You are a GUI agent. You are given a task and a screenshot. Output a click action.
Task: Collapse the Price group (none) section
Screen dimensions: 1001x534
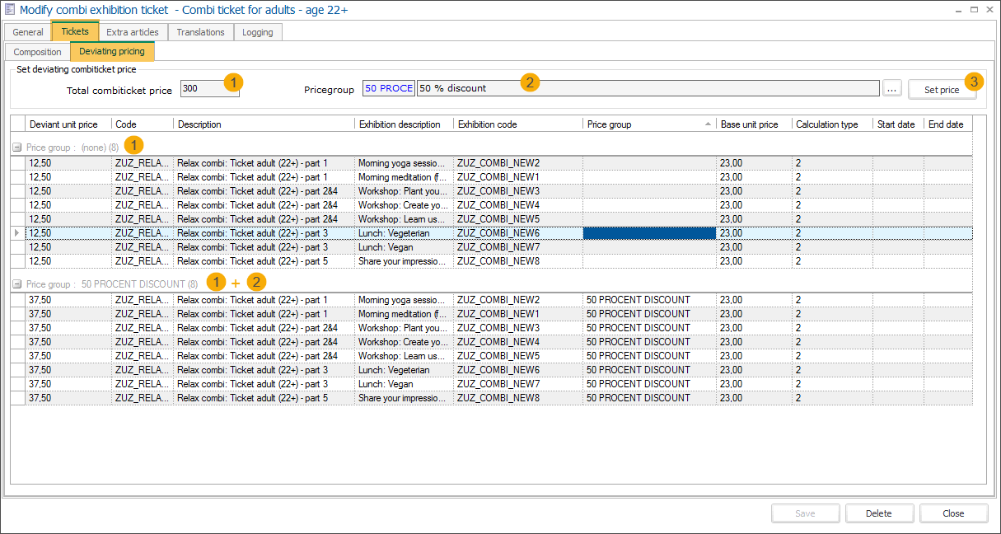(16, 147)
